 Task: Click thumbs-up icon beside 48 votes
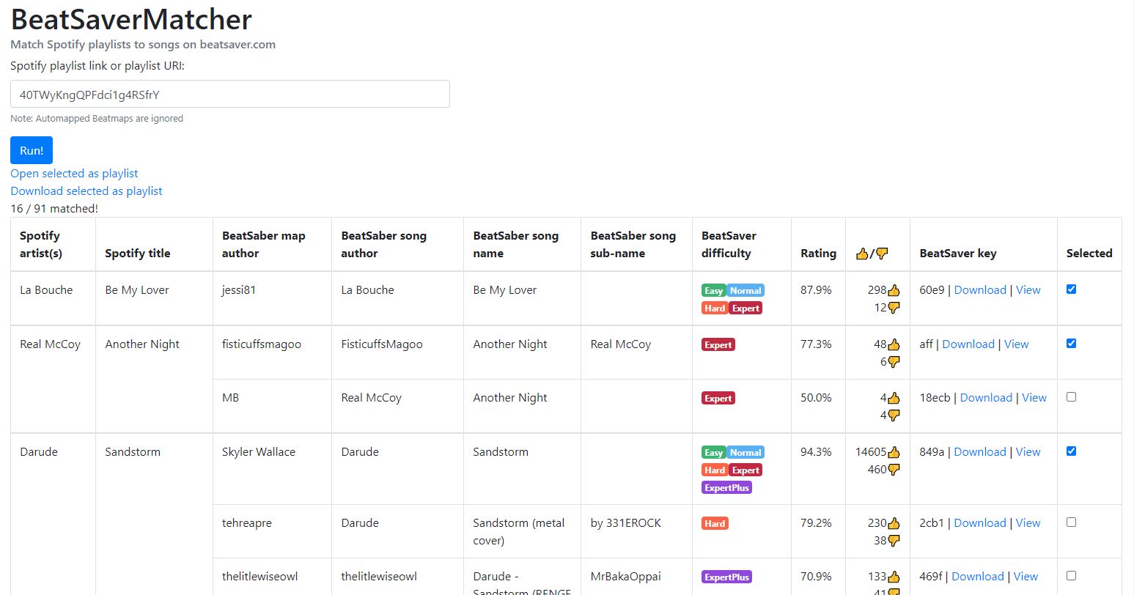[x=894, y=344]
